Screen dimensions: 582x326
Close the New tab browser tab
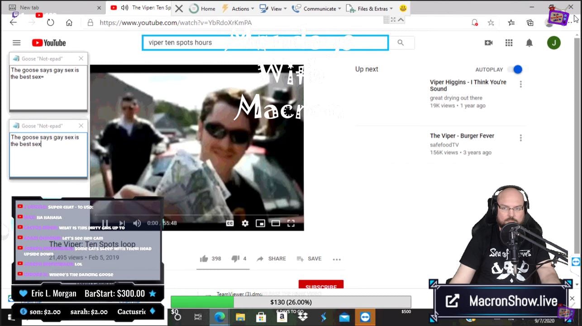click(99, 8)
